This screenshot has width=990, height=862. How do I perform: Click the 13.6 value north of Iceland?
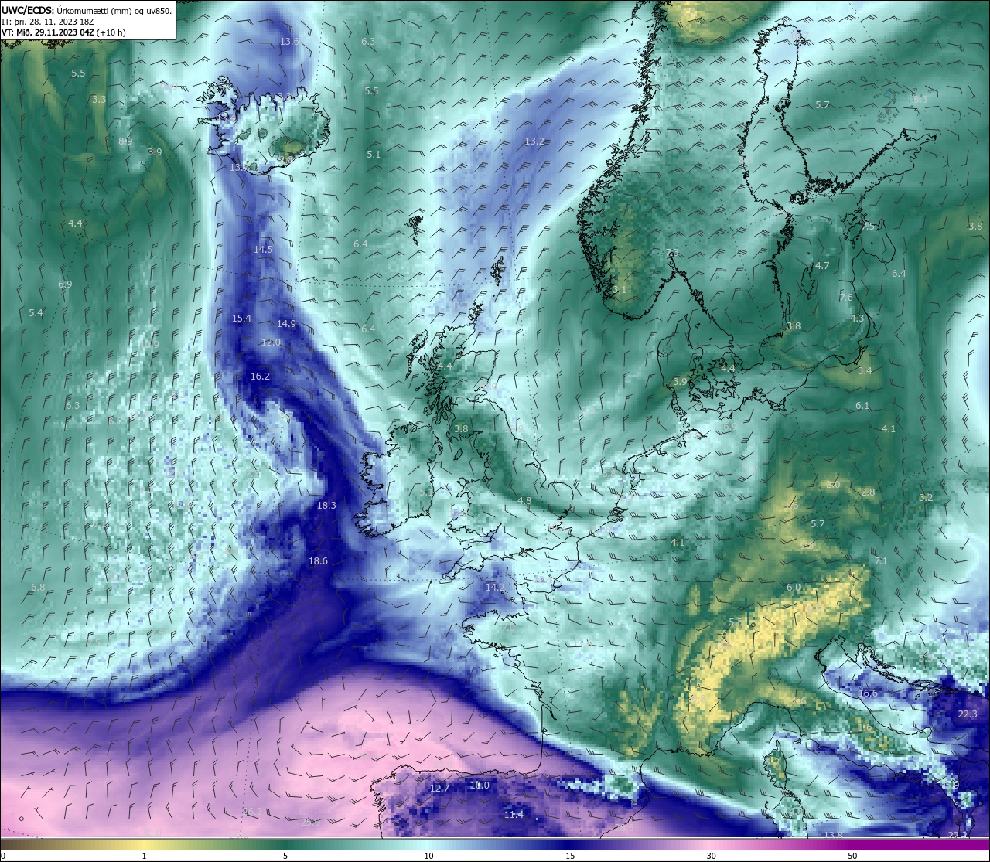point(289,42)
